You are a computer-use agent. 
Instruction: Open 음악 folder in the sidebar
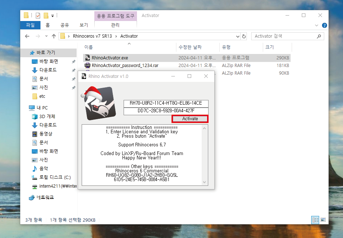pyautogui.click(x=43, y=168)
